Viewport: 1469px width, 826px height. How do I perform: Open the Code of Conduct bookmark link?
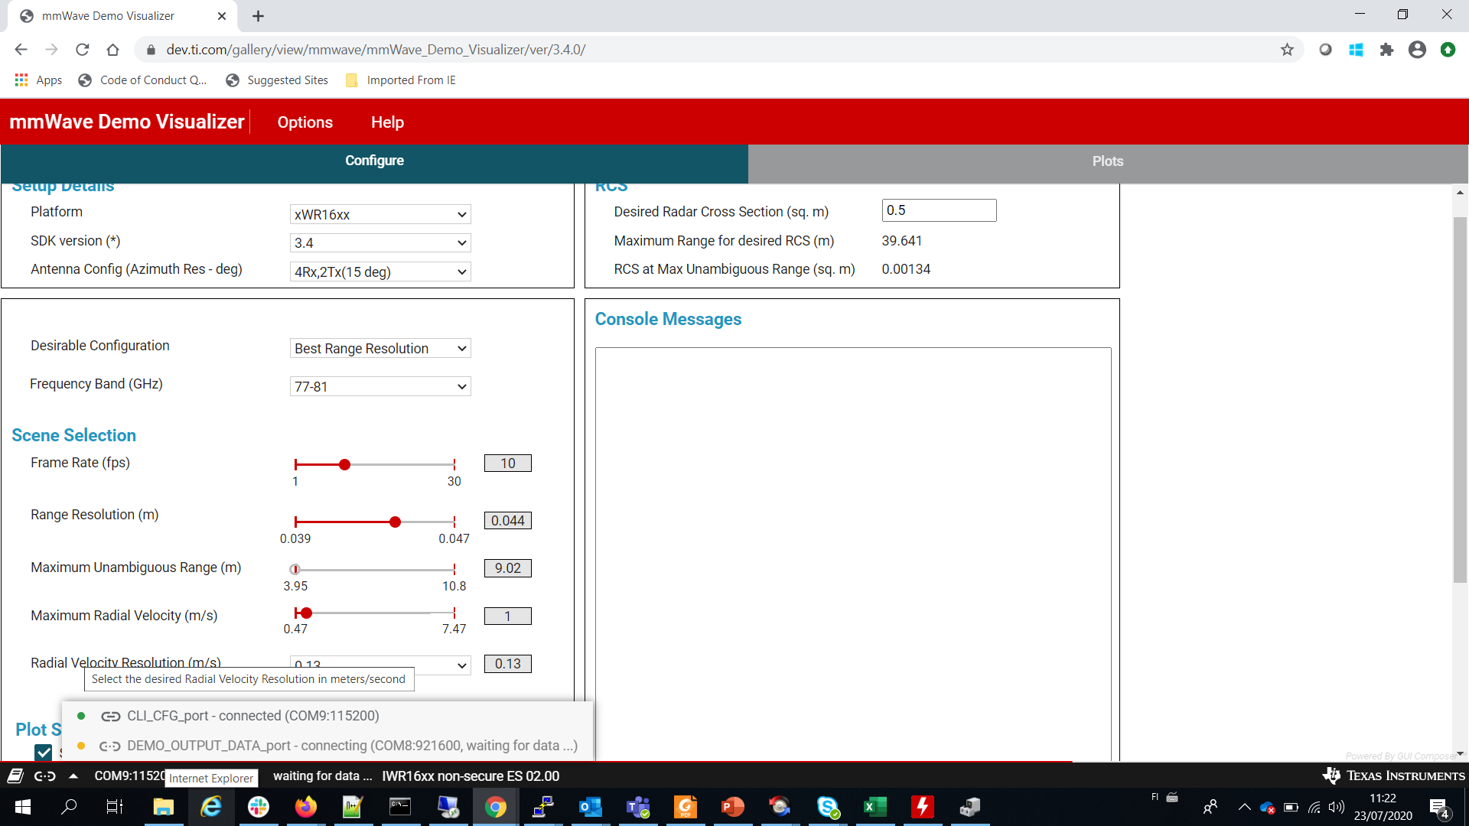[143, 80]
